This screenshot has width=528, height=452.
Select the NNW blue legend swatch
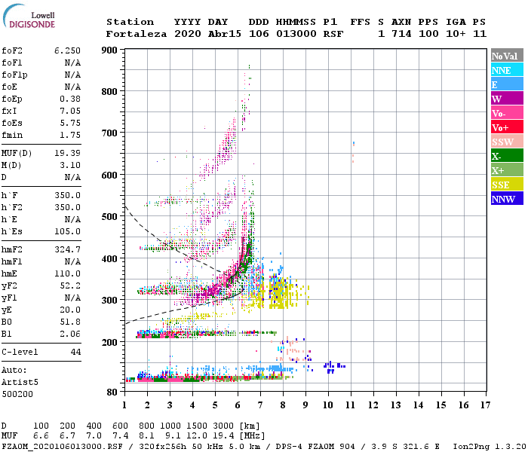[x=507, y=199]
